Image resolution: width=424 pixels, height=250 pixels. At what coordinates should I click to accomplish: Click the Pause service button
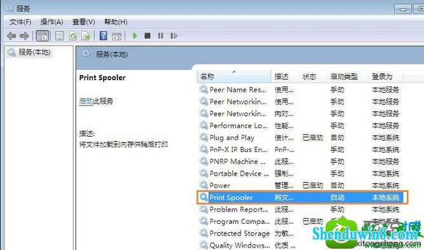(x=161, y=36)
